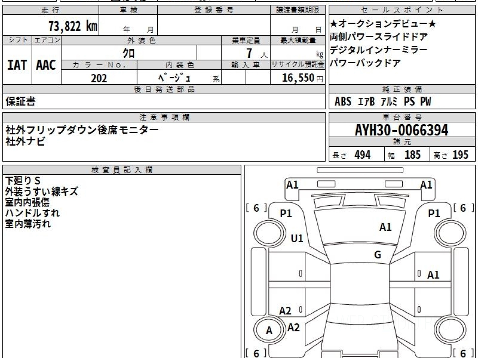
Task: Click the 走行 column header
Action: [50, 10]
